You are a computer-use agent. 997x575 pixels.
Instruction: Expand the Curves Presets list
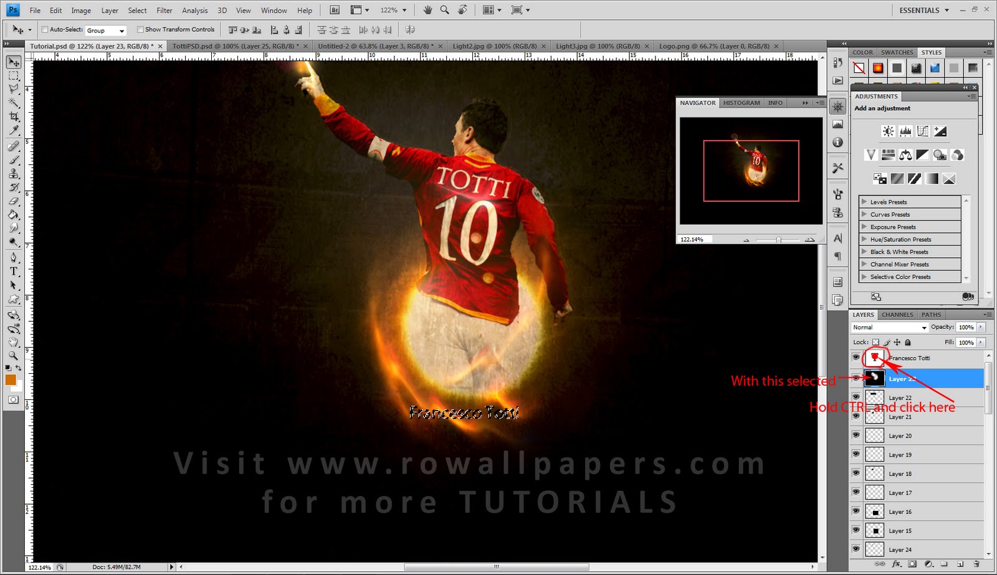(864, 214)
